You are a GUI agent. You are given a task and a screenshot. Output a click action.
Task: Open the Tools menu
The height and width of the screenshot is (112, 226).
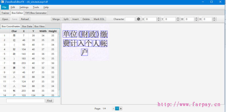coord(36,7)
